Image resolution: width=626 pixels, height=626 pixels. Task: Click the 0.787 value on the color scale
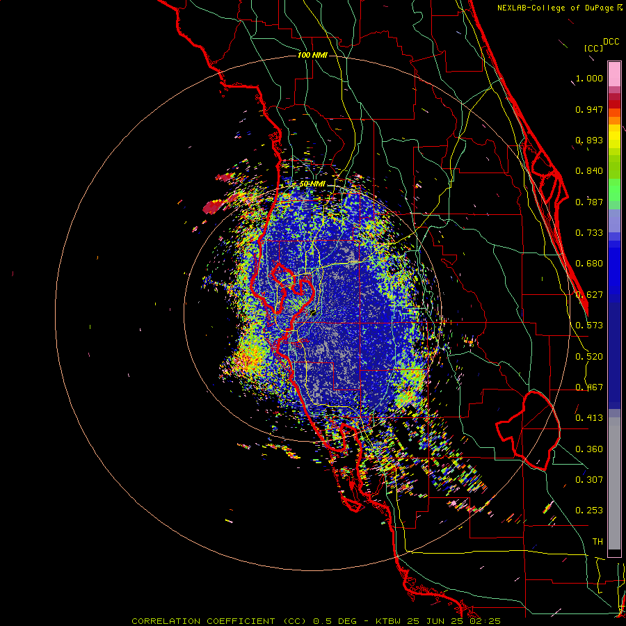[x=589, y=202]
